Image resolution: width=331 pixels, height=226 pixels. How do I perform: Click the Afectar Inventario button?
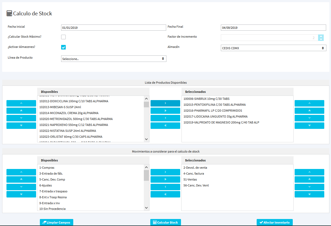click(274, 223)
